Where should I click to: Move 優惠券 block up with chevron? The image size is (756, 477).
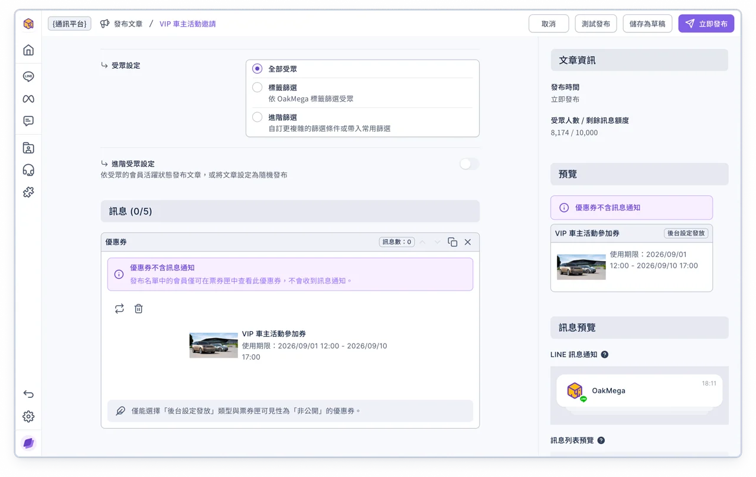[422, 242]
